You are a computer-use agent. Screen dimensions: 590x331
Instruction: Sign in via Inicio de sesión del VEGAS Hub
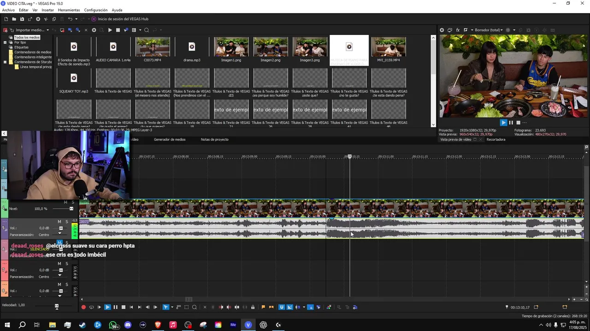[119, 19]
